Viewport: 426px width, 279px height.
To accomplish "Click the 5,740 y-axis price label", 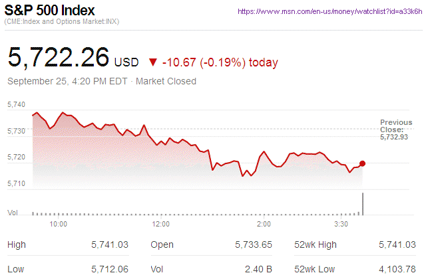I will 15,105.
